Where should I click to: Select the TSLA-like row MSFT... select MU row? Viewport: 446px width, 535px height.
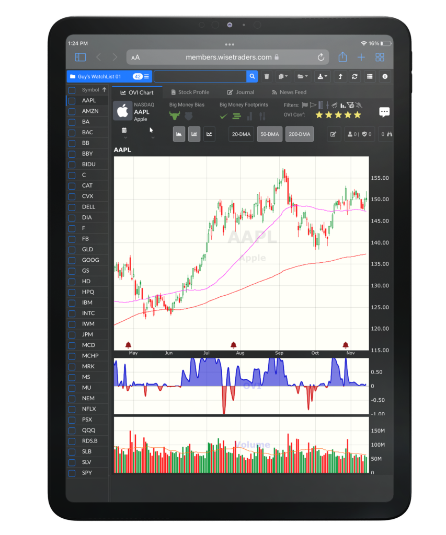87,388
